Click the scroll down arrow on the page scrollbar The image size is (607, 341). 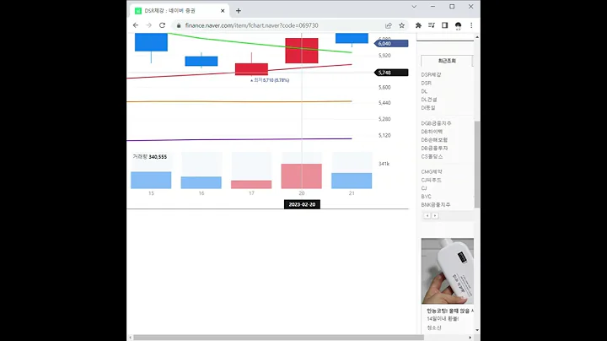(x=477, y=330)
